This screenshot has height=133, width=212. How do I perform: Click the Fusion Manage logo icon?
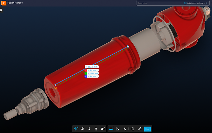click(x=4, y=3)
